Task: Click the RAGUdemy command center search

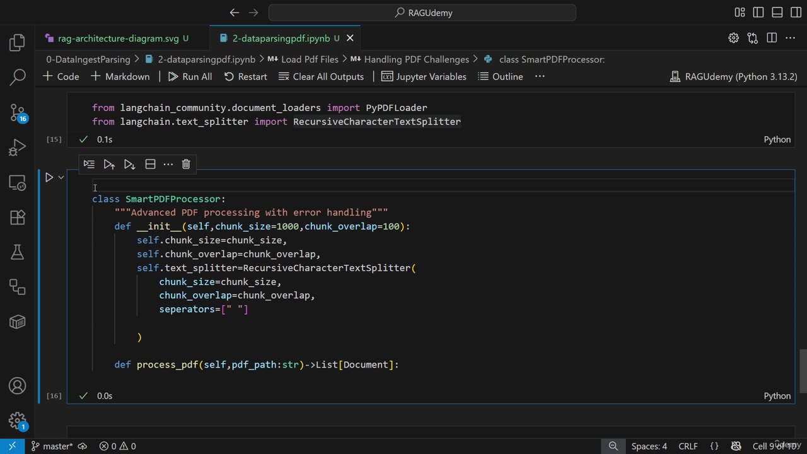Action: click(422, 13)
